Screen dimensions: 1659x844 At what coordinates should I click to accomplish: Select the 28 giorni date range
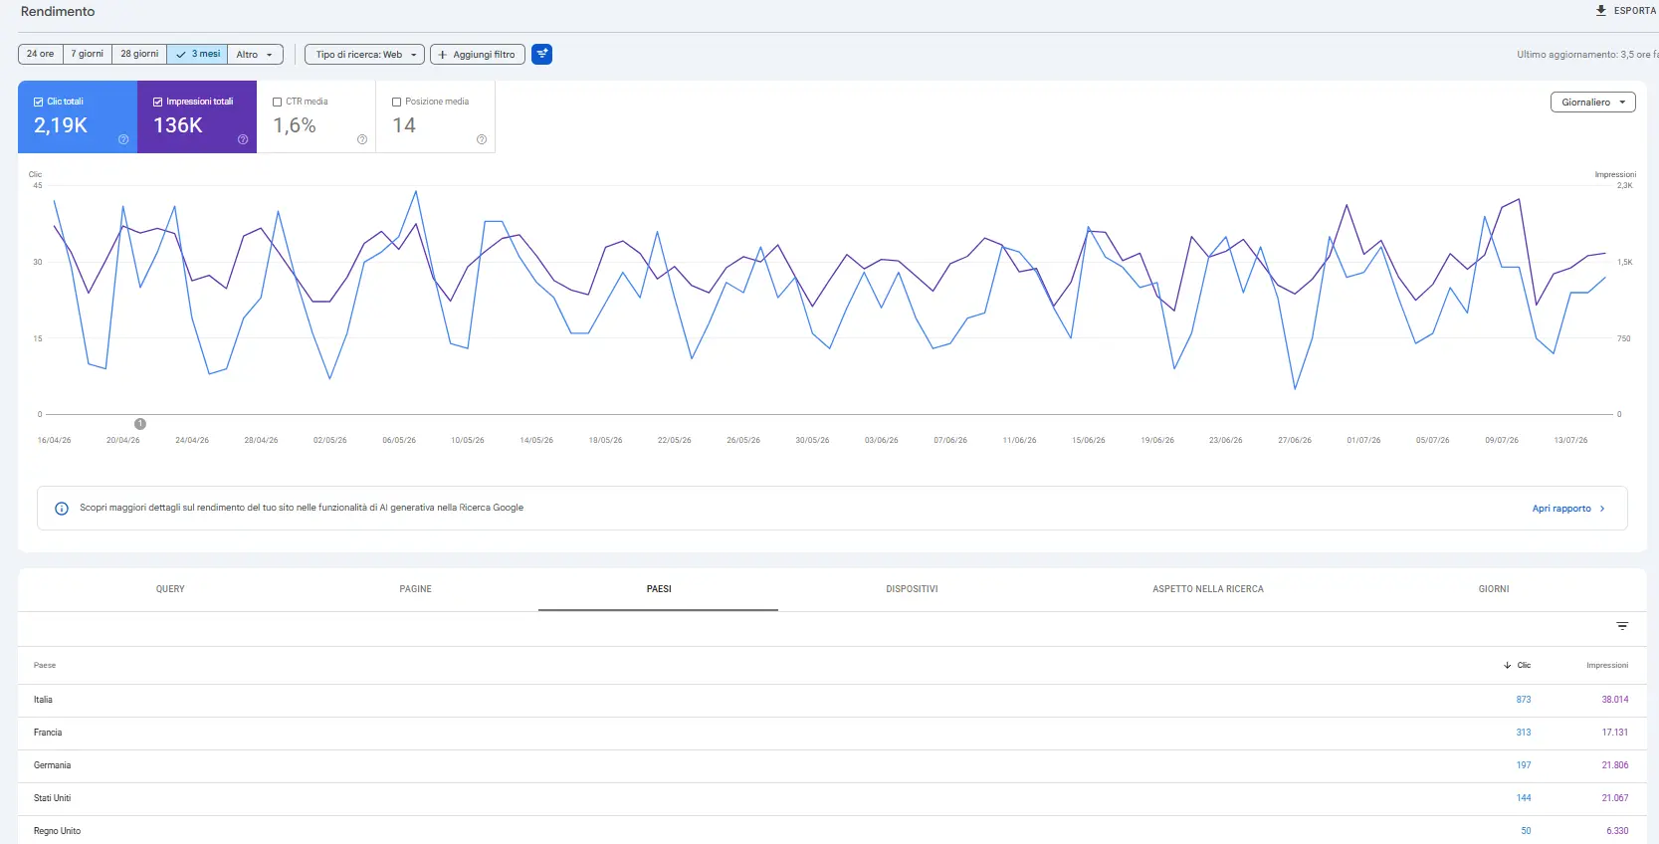coord(139,54)
